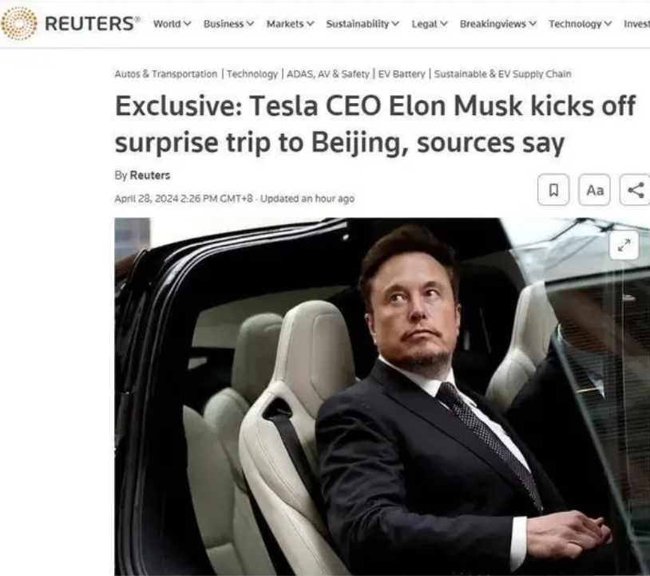Open the text size Aa control
Screen dimensions: 650x576
click(x=594, y=190)
